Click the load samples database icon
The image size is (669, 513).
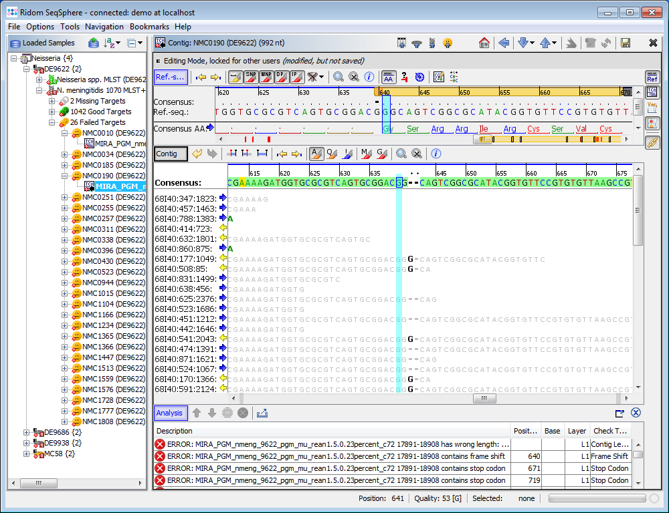[94, 43]
